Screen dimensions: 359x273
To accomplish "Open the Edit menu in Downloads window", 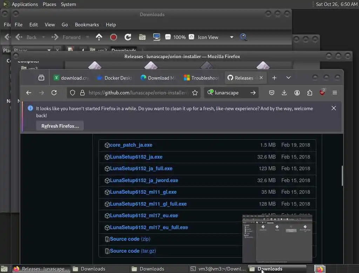I will (33, 25).
